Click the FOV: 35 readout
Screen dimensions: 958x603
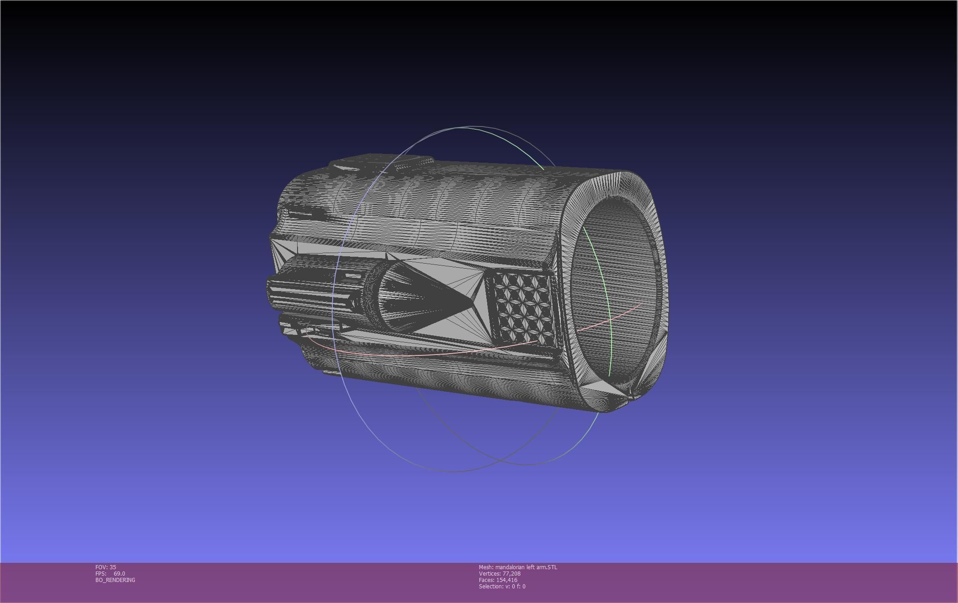[x=106, y=567]
